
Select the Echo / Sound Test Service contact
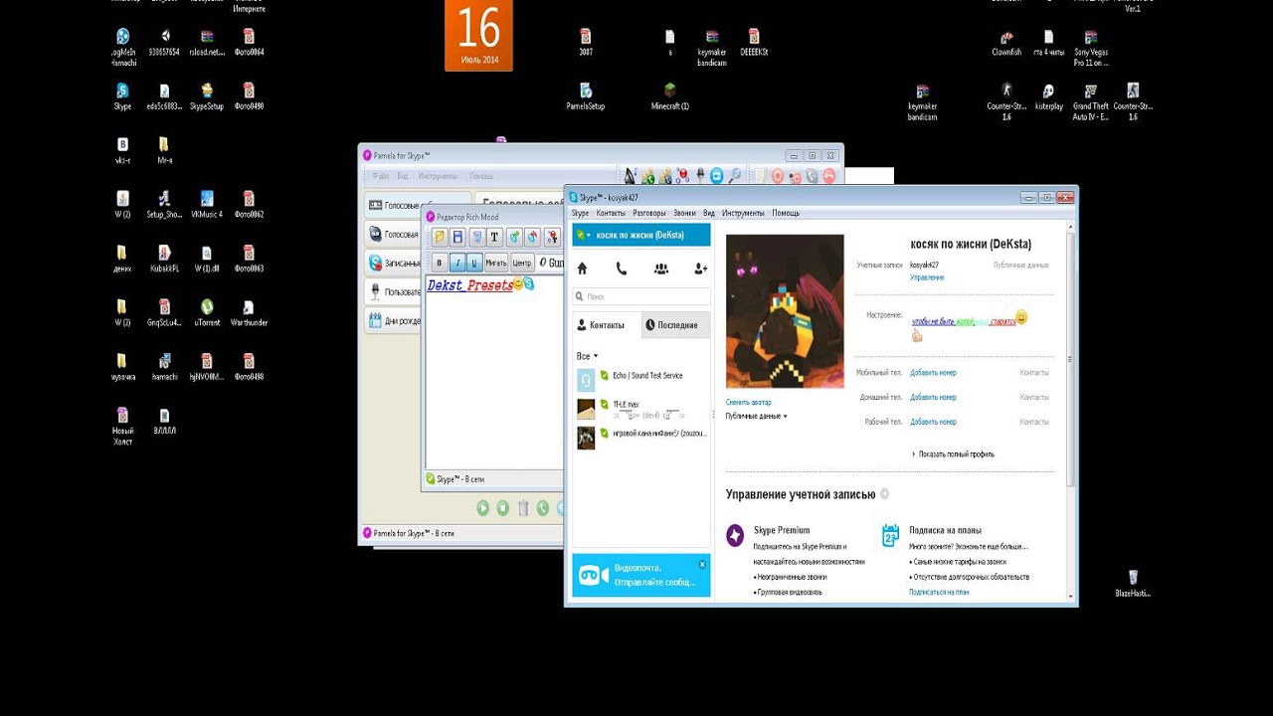[641, 379]
